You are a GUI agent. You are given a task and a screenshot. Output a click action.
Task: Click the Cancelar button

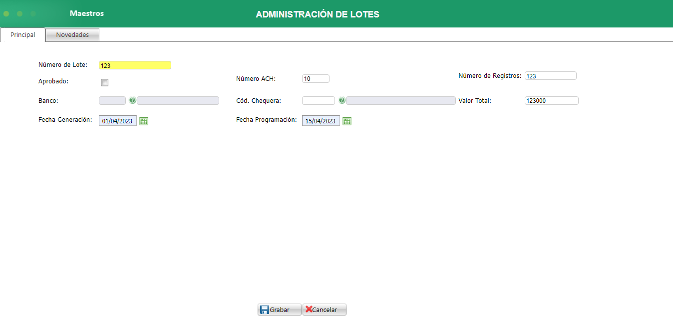click(x=324, y=310)
